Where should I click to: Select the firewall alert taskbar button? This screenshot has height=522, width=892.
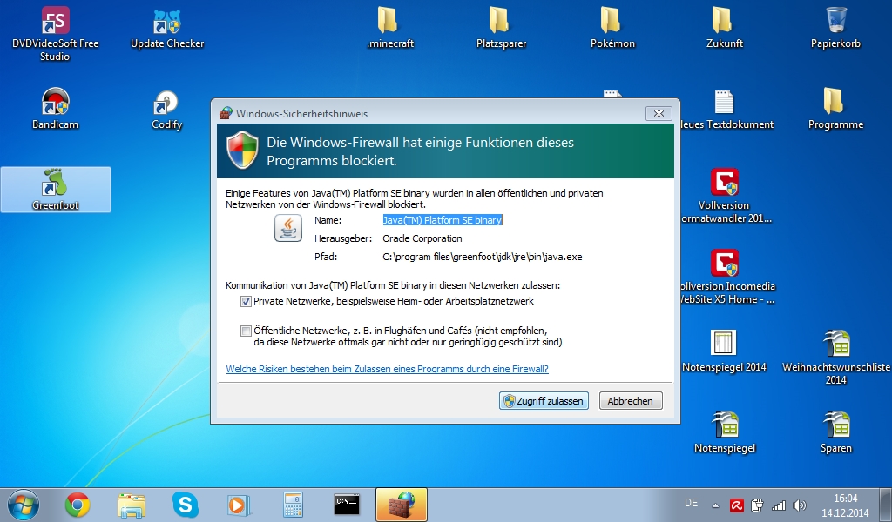[402, 505]
